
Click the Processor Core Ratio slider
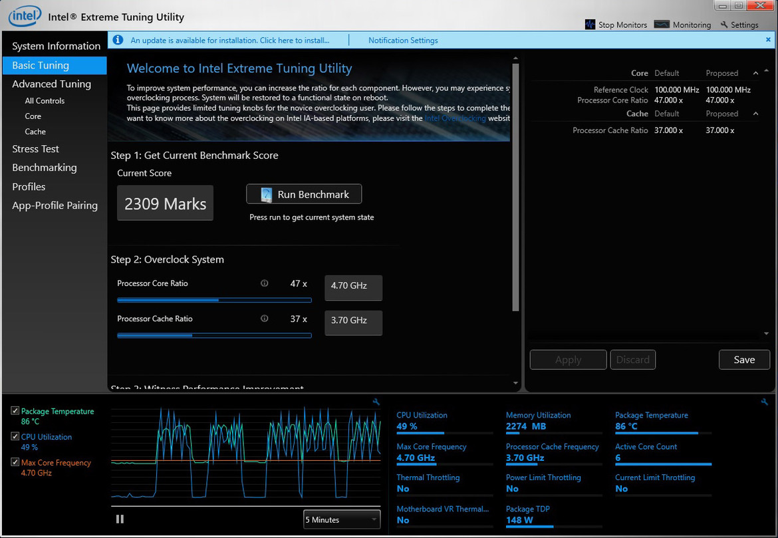(x=214, y=300)
